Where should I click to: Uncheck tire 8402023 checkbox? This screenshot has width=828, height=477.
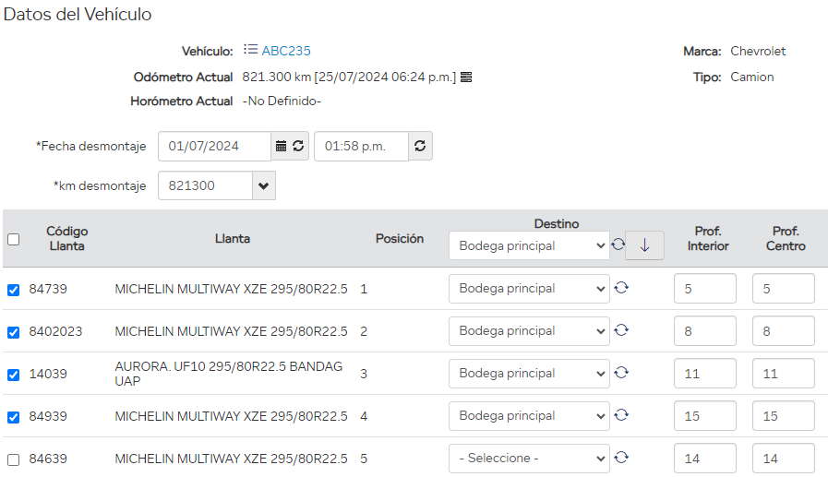click(13, 332)
